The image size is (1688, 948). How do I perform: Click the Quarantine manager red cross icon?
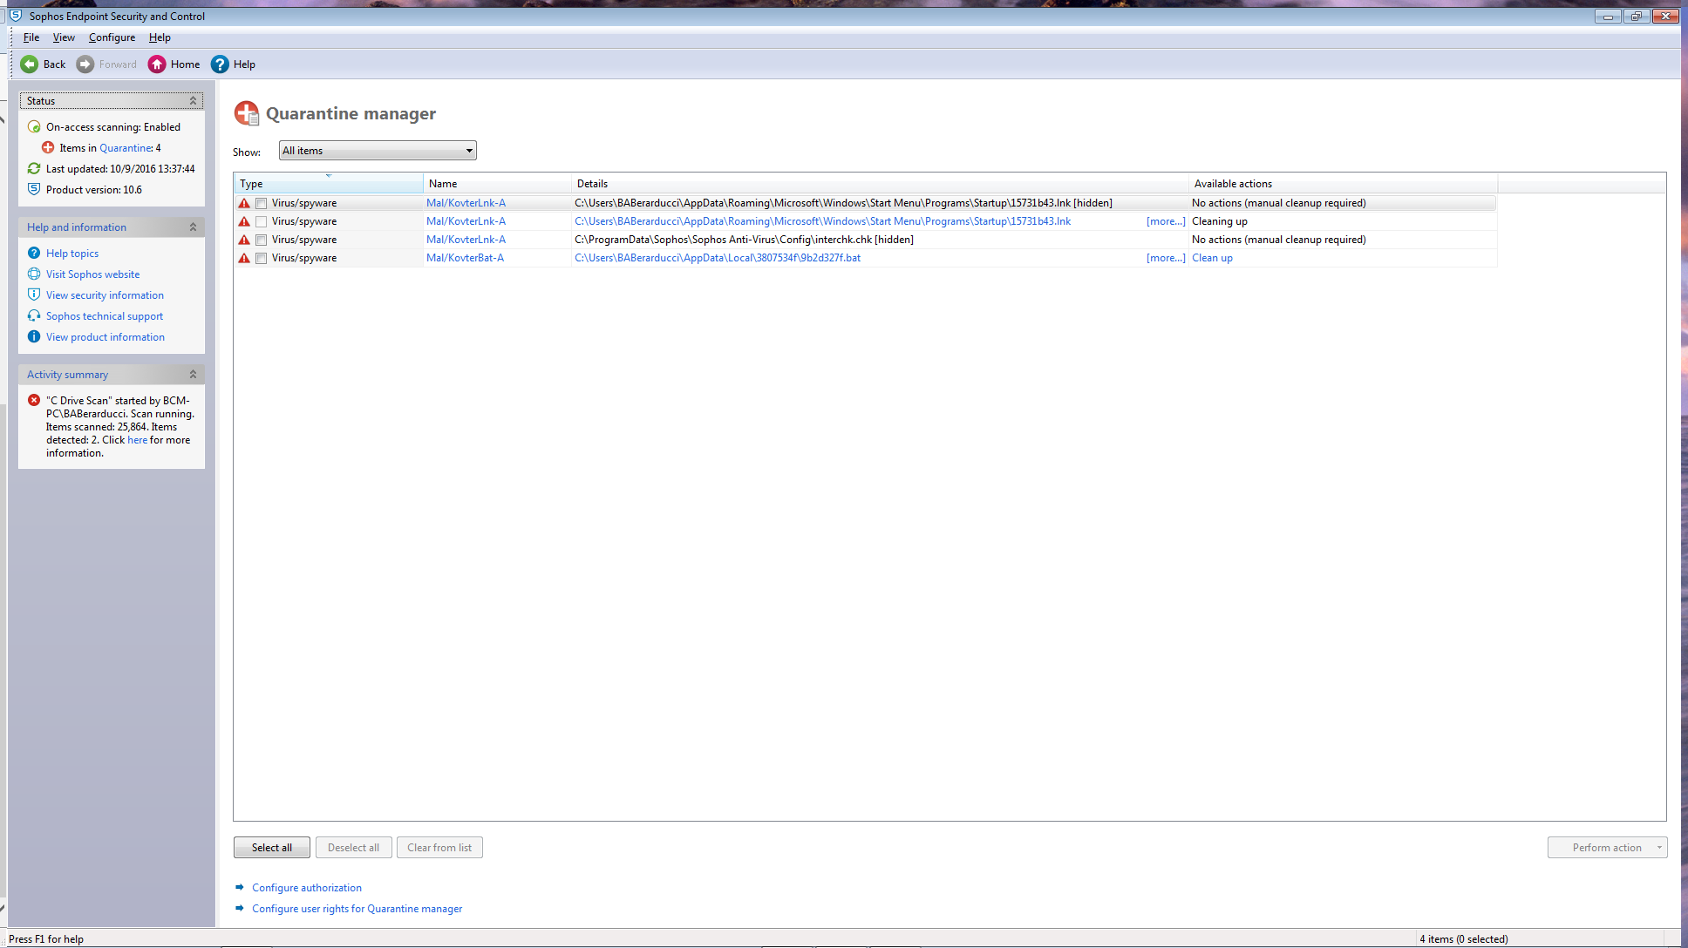(247, 113)
